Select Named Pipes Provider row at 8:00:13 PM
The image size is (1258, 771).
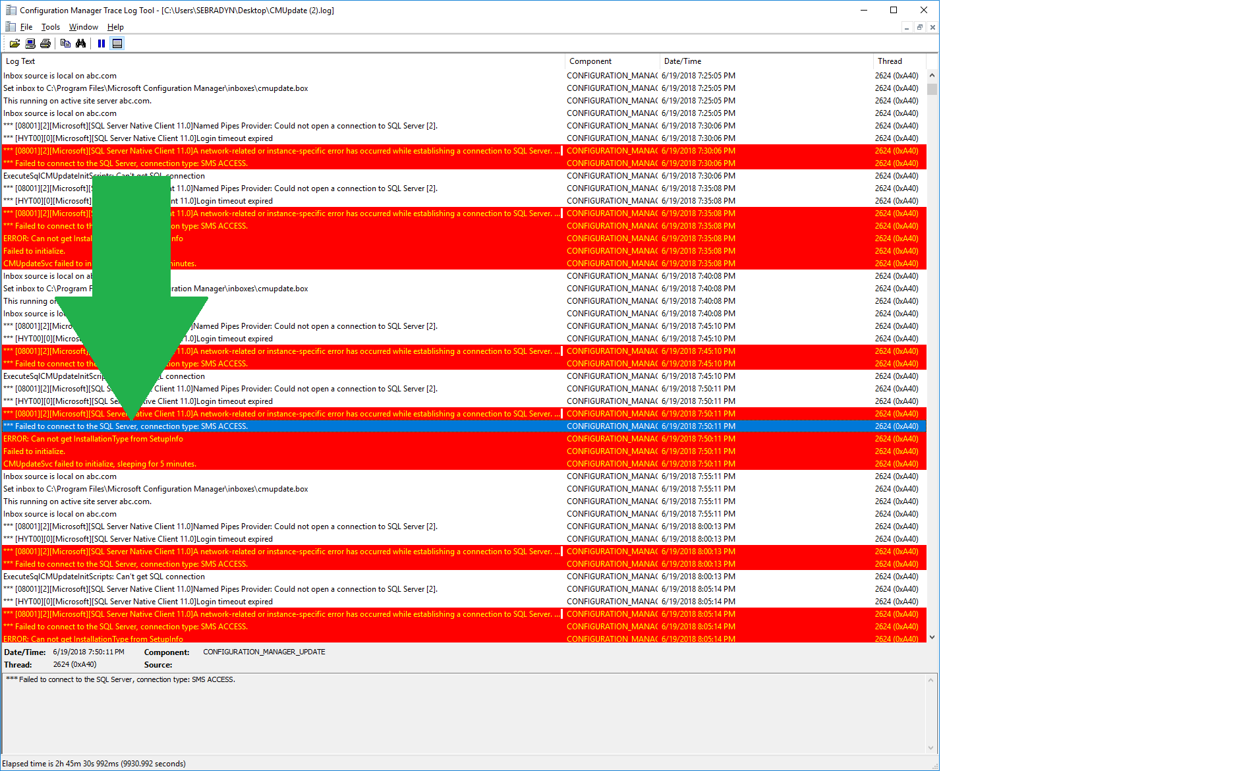pos(464,527)
